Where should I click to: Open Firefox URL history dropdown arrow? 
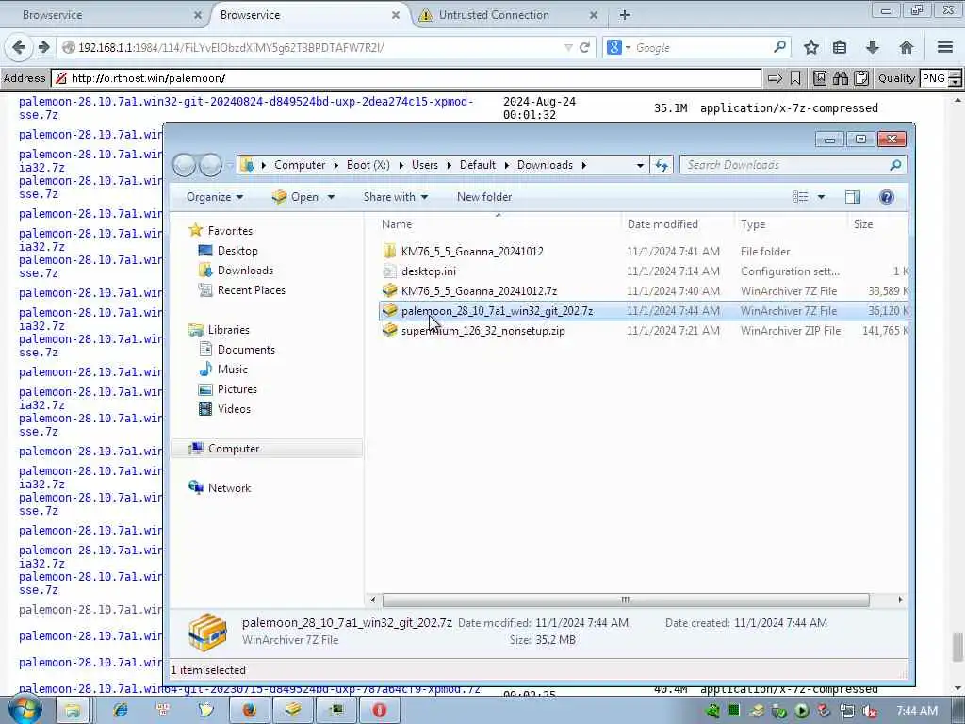pyautogui.click(x=568, y=47)
